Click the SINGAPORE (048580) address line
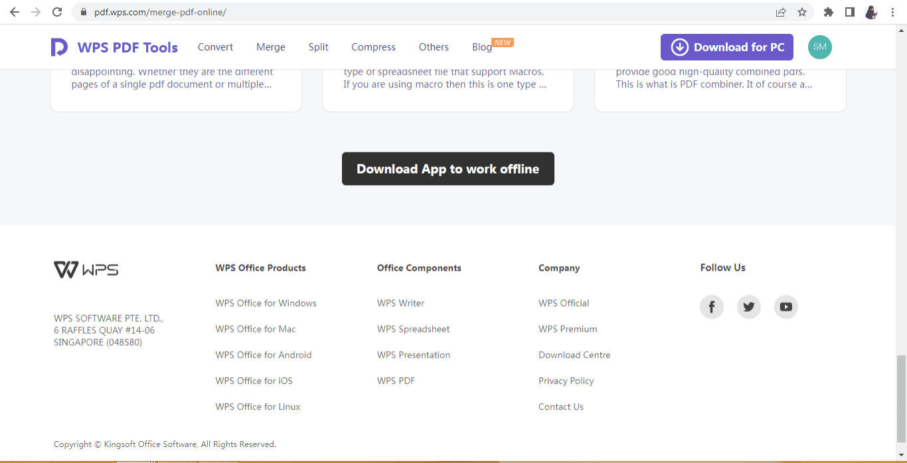The height and width of the screenshot is (463, 907). 98,342
